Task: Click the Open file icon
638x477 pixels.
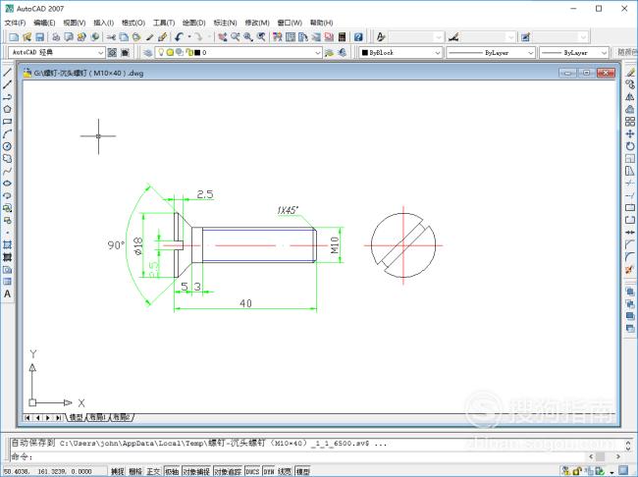Action: (x=27, y=37)
